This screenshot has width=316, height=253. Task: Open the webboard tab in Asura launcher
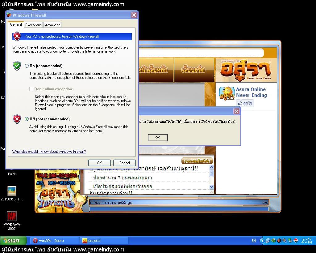coord(194,70)
